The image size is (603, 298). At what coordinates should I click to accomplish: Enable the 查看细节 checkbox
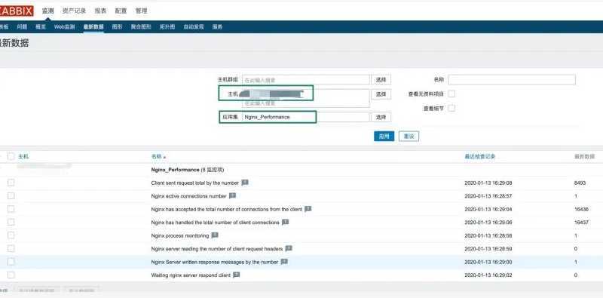451,108
